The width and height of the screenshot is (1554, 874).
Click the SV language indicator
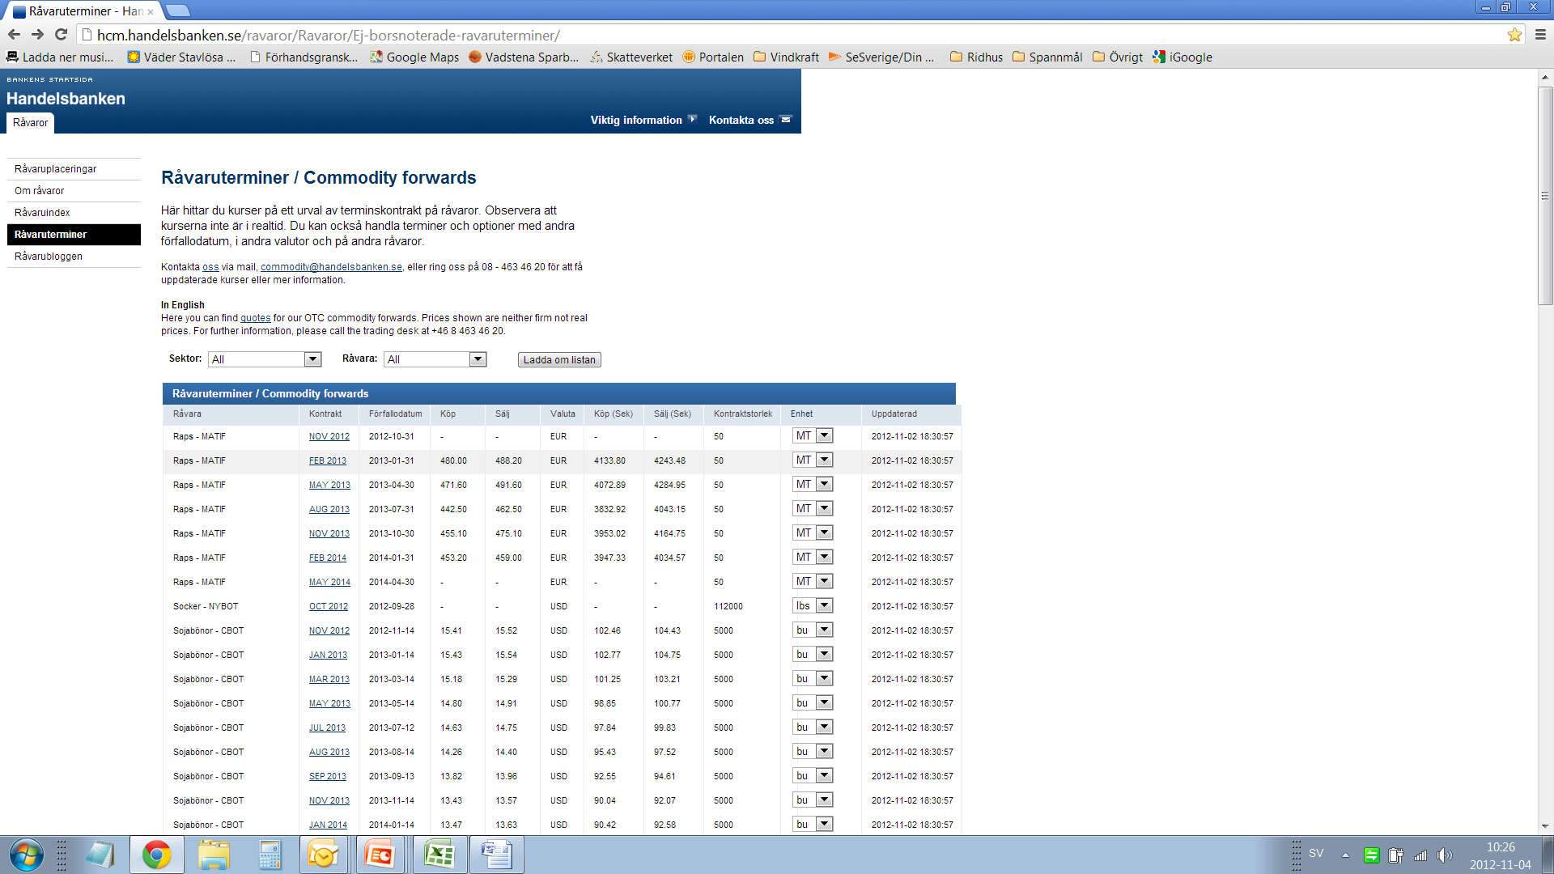(1316, 854)
